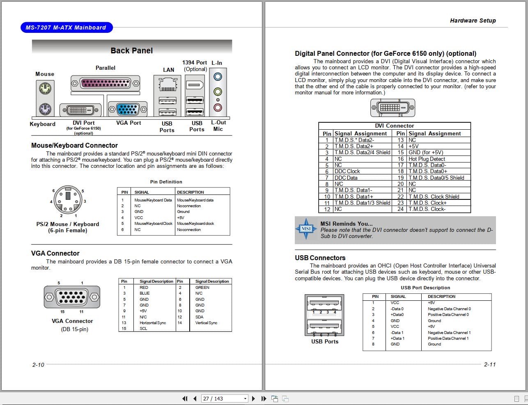Click the page number 2-10 footer
The width and height of the screenshot is (528, 405).
[x=38, y=365]
